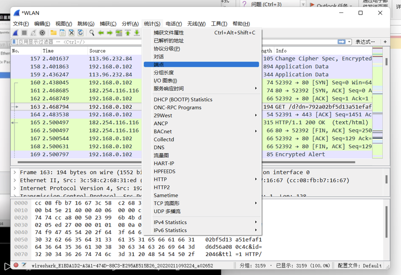The image size is (401, 275).
Task: Open the HTTP statistics submenu
Action: [202, 179]
